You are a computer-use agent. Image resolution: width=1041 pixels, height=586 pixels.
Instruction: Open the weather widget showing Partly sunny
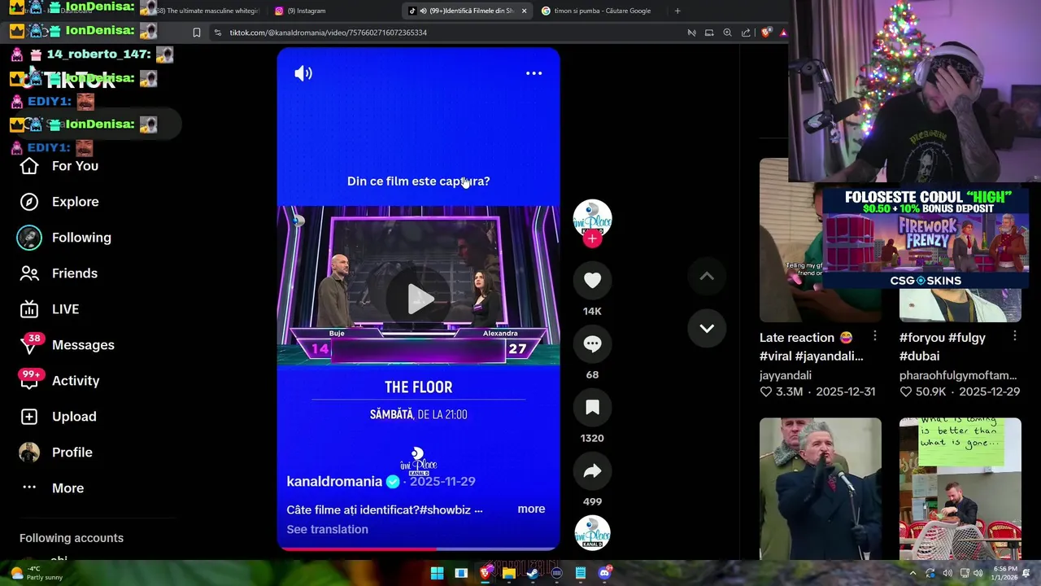click(37, 573)
